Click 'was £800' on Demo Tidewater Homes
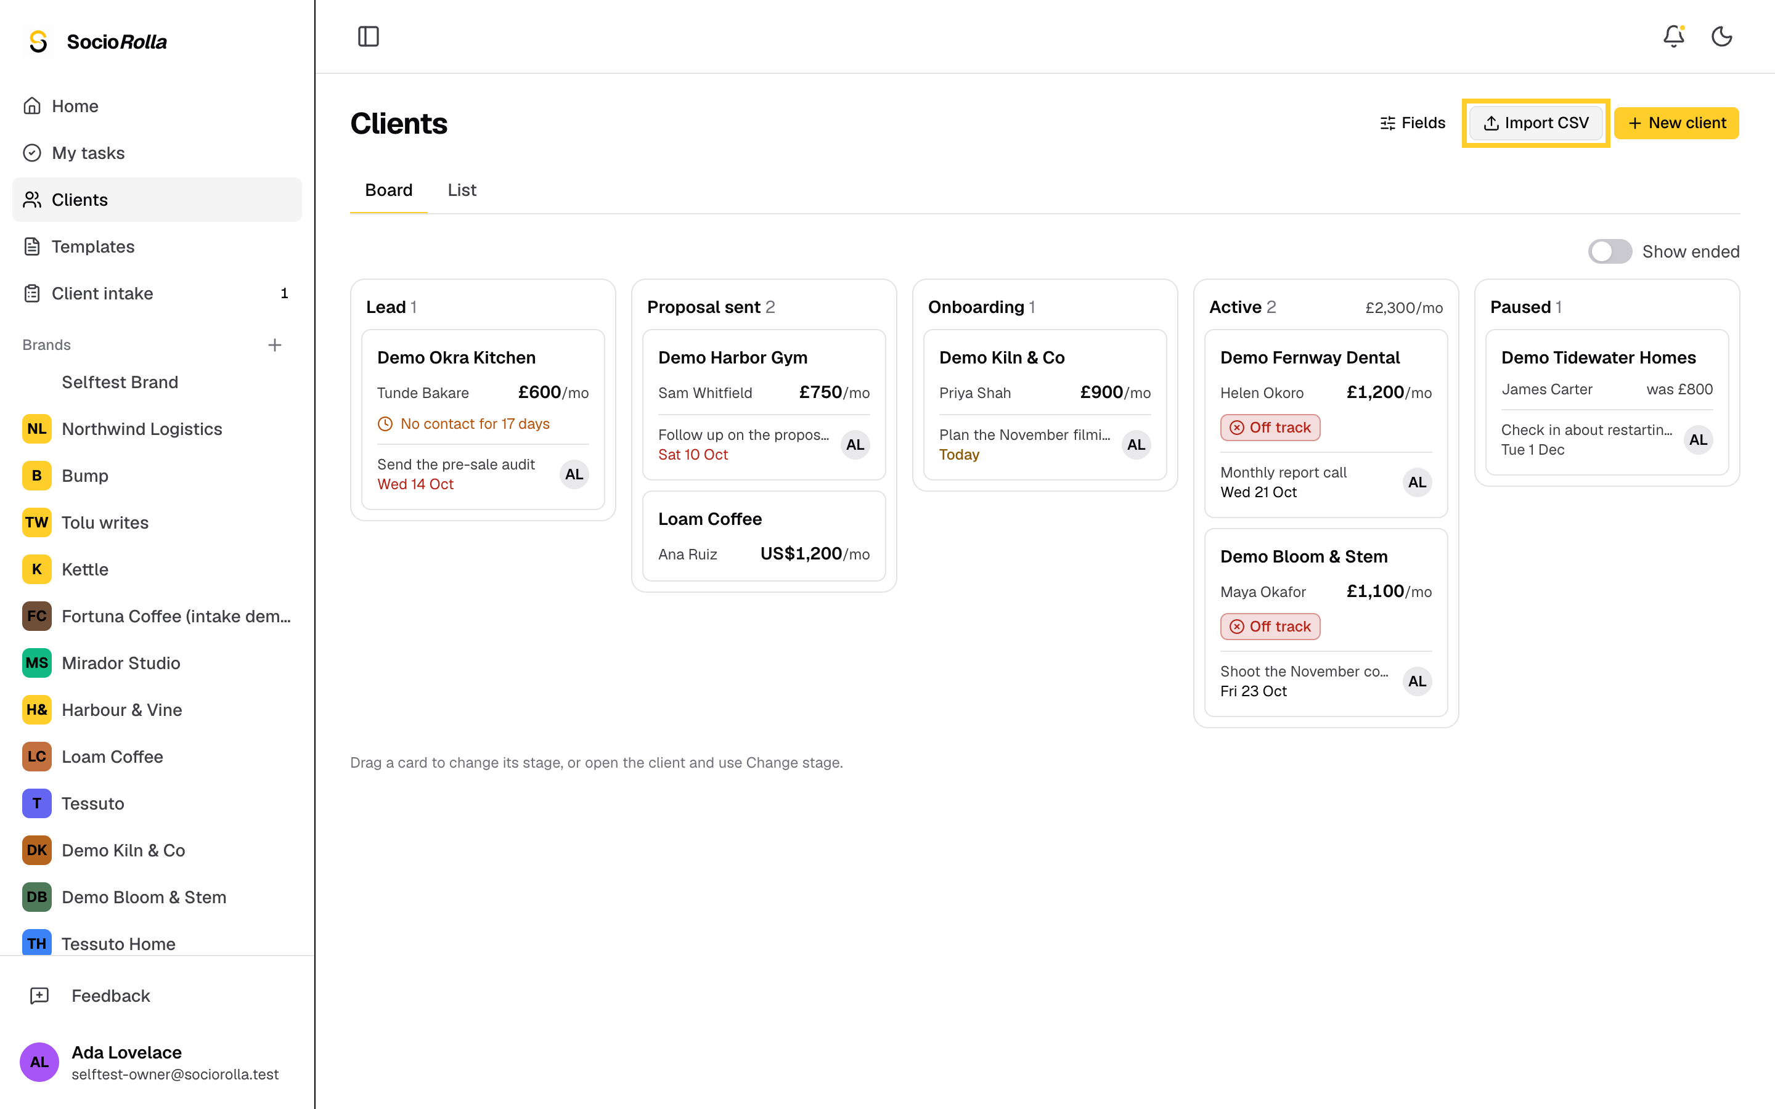Screen dimensions: 1775x1109 [1679, 389]
